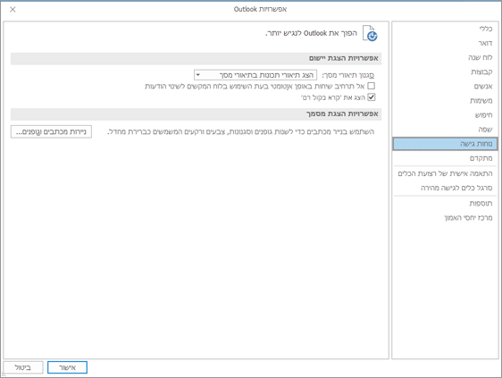This screenshot has width=502, height=378.
Task: Cancel with the ביטול button
Action: (23, 367)
